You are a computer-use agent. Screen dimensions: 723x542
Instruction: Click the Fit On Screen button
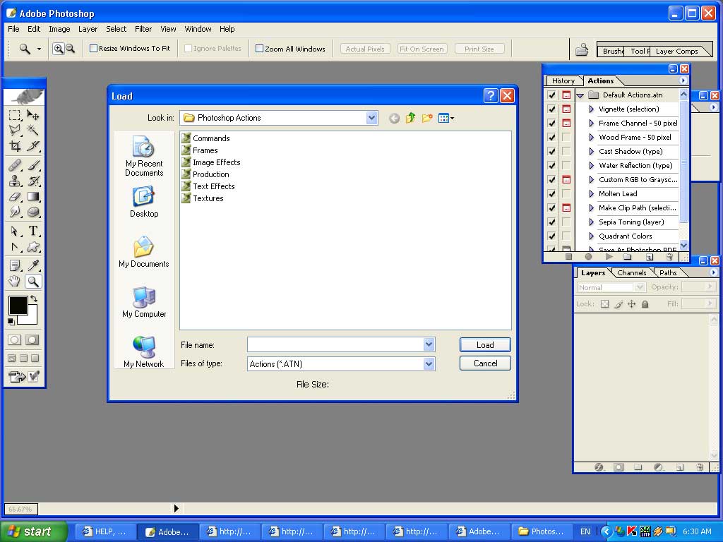[422, 49]
